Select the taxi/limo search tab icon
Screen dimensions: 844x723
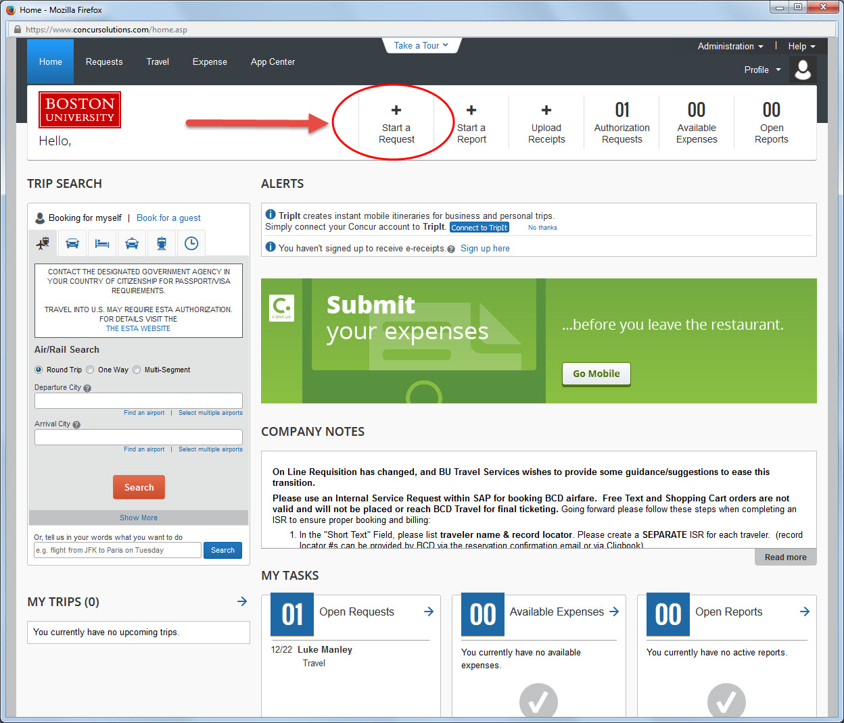pyautogui.click(x=132, y=243)
